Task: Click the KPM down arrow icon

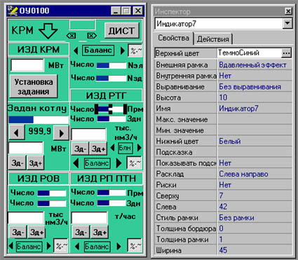Action: 48,30
